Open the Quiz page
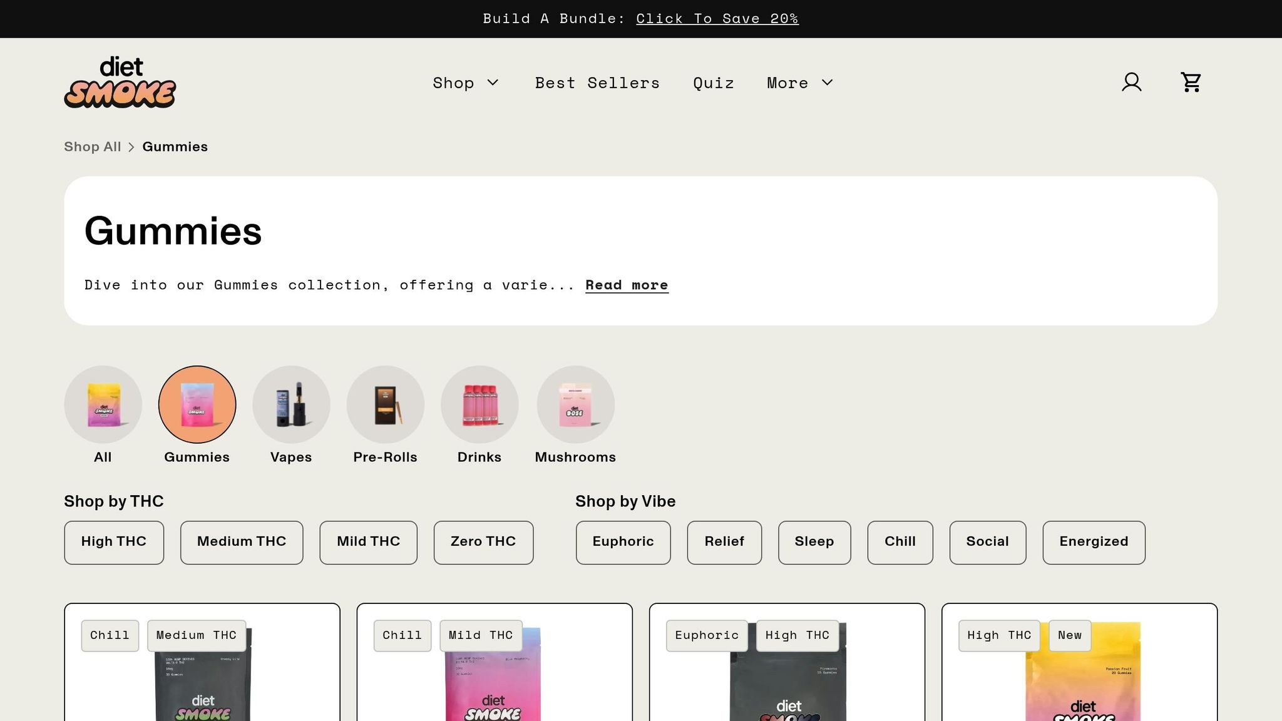 pyautogui.click(x=714, y=83)
